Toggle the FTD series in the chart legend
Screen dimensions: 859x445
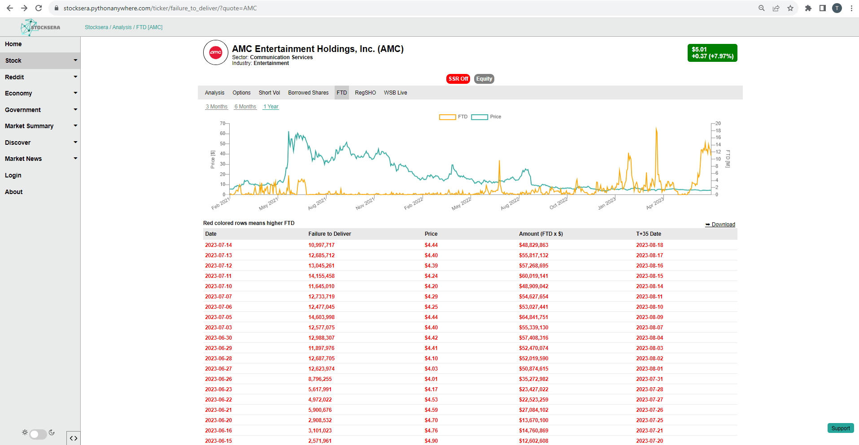453,117
